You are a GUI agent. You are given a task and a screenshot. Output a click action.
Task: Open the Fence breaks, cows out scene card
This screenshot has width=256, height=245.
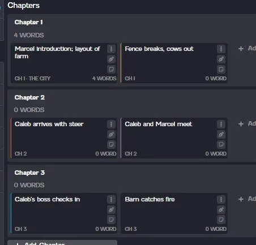(174, 63)
